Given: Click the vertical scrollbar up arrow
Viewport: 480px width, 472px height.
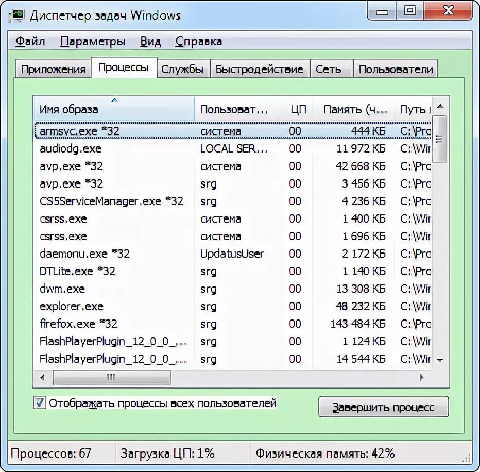Looking at the screenshot, I should [x=440, y=106].
